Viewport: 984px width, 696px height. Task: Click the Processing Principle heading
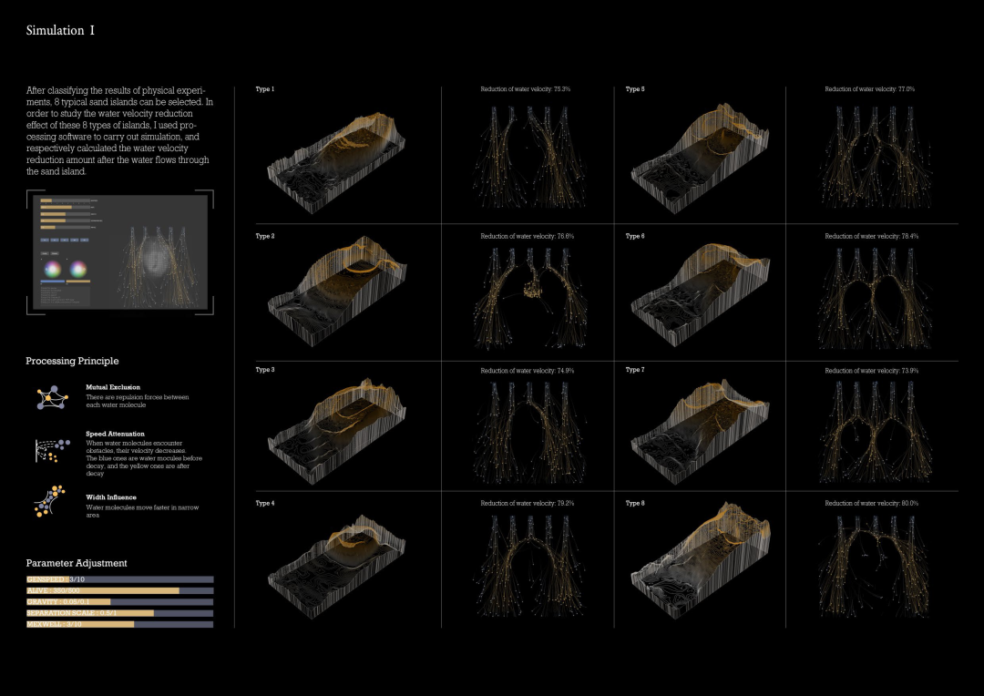click(72, 362)
